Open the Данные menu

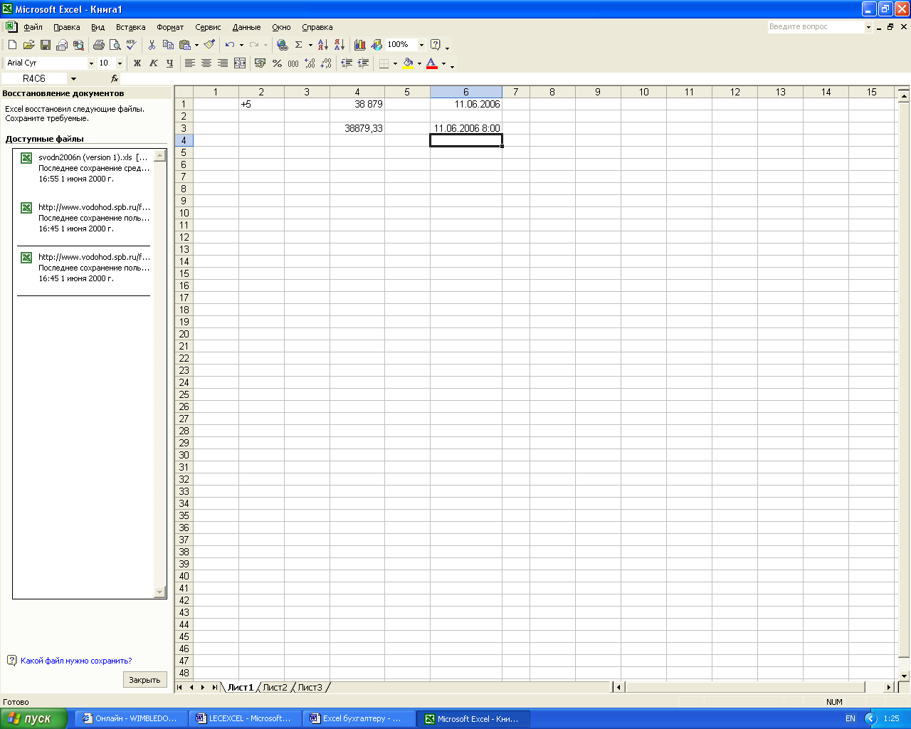click(246, 27)
